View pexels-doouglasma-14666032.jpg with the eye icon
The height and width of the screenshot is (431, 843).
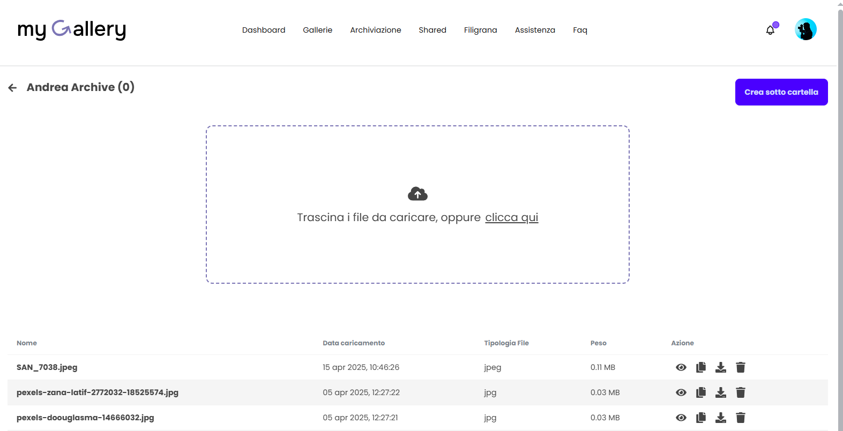point(681,418)
